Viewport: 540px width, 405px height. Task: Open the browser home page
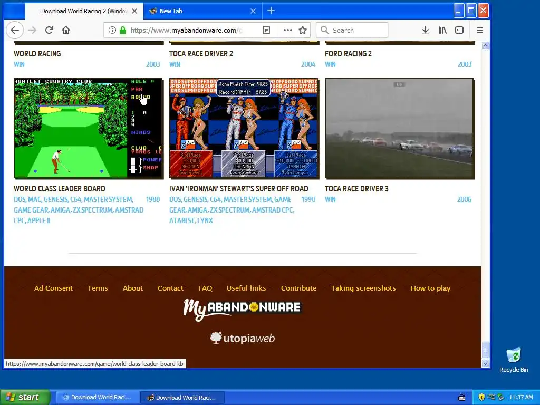tap(66, 30)
